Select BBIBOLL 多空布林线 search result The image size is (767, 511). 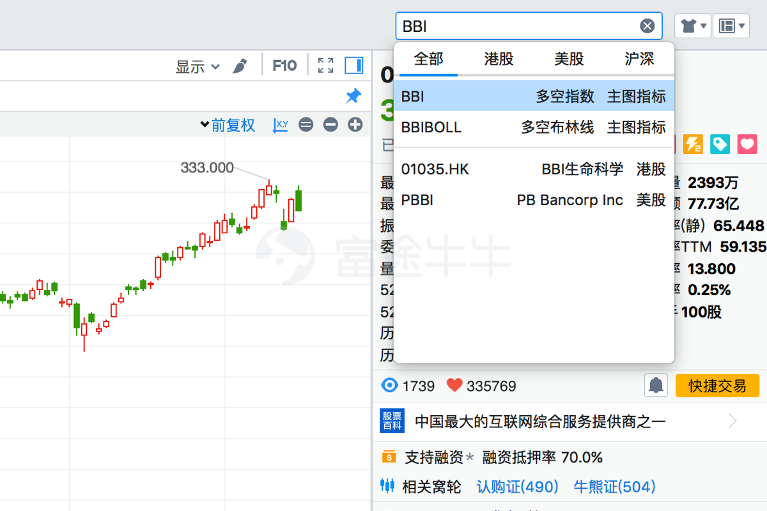[x=534, y=127]
